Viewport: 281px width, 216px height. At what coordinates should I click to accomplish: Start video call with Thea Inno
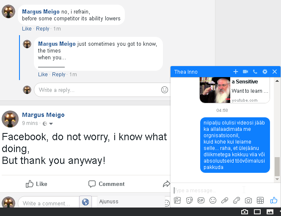tap(245, 72)
